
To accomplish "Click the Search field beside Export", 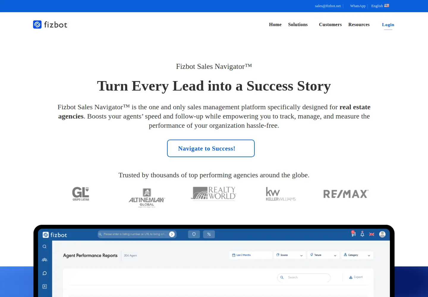I will coord(304,277).
